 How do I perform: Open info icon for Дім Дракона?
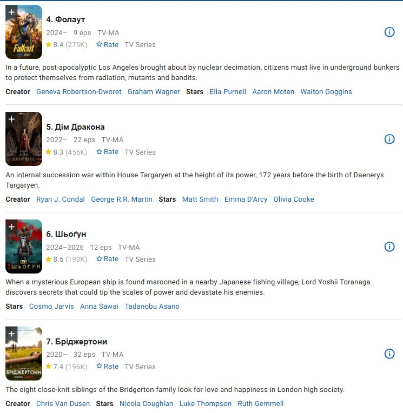(x=389, y=139)
